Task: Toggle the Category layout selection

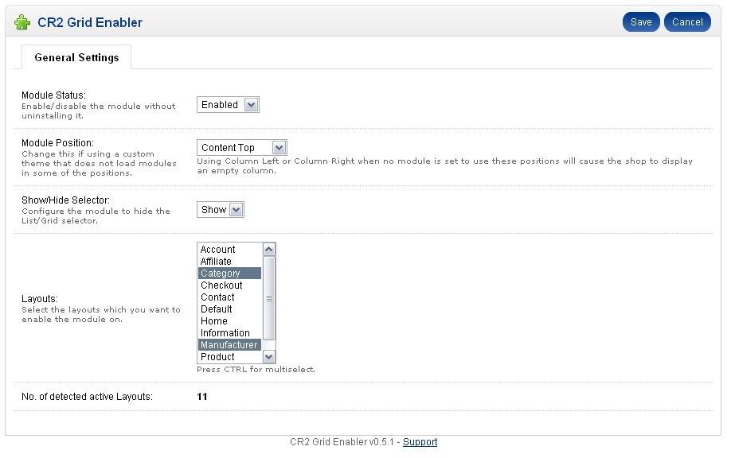Action: [230, 274]
